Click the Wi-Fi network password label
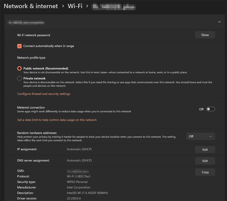The height and width of the screenshot is (201, 227). click(x=34, y=35)
